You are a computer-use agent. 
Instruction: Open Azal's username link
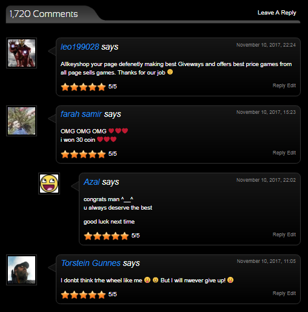coord(92,182)
